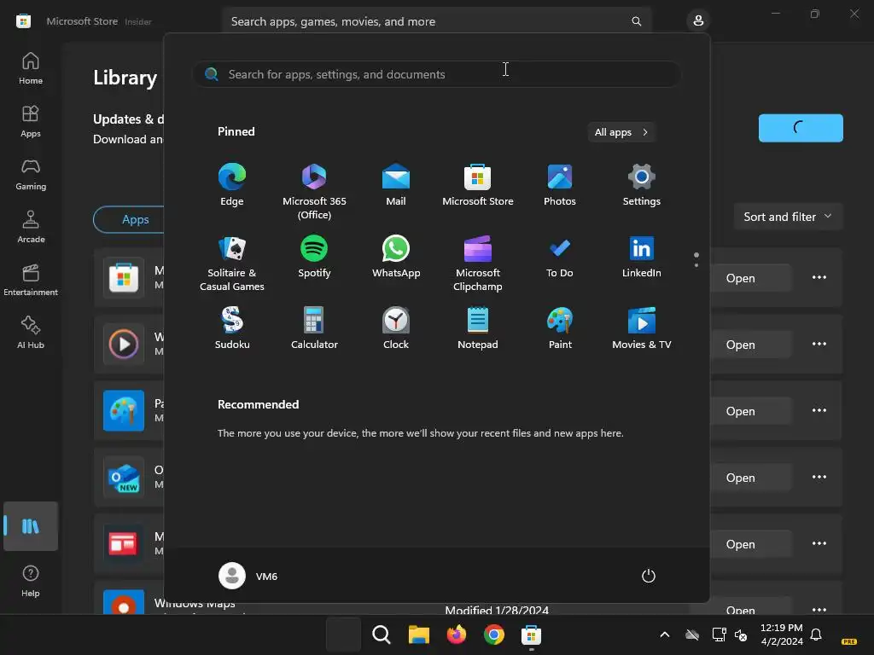The width and height of the screenshot is (874, 655).
Task: Open more options for Outlook library row
Action: (x=819, y=477)
